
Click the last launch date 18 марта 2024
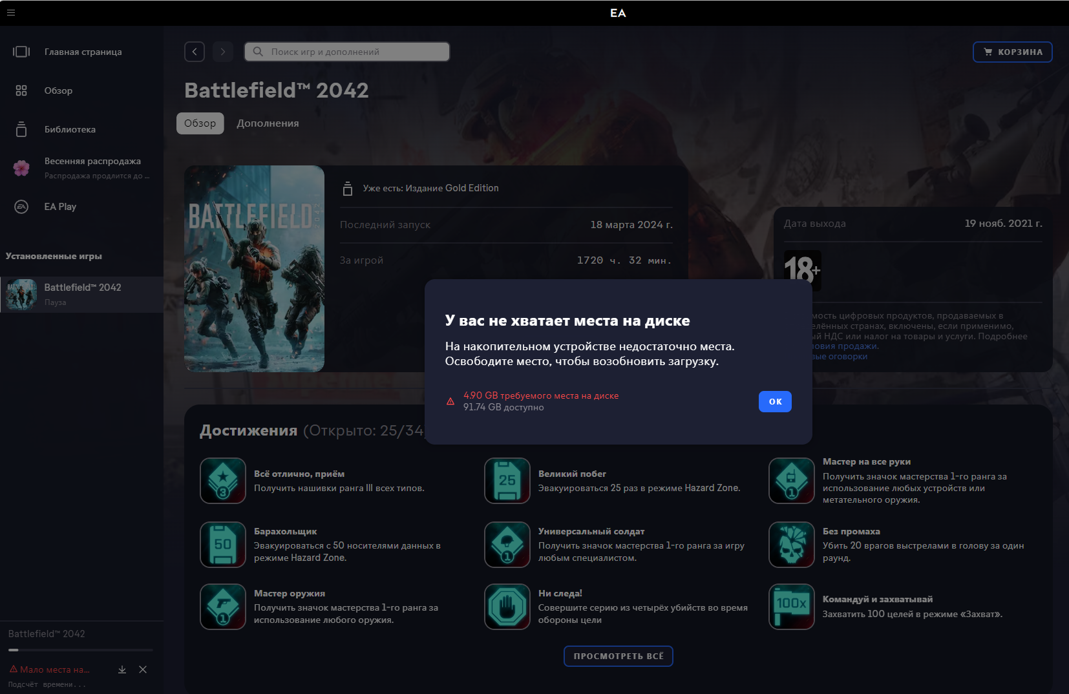point(631,225)
